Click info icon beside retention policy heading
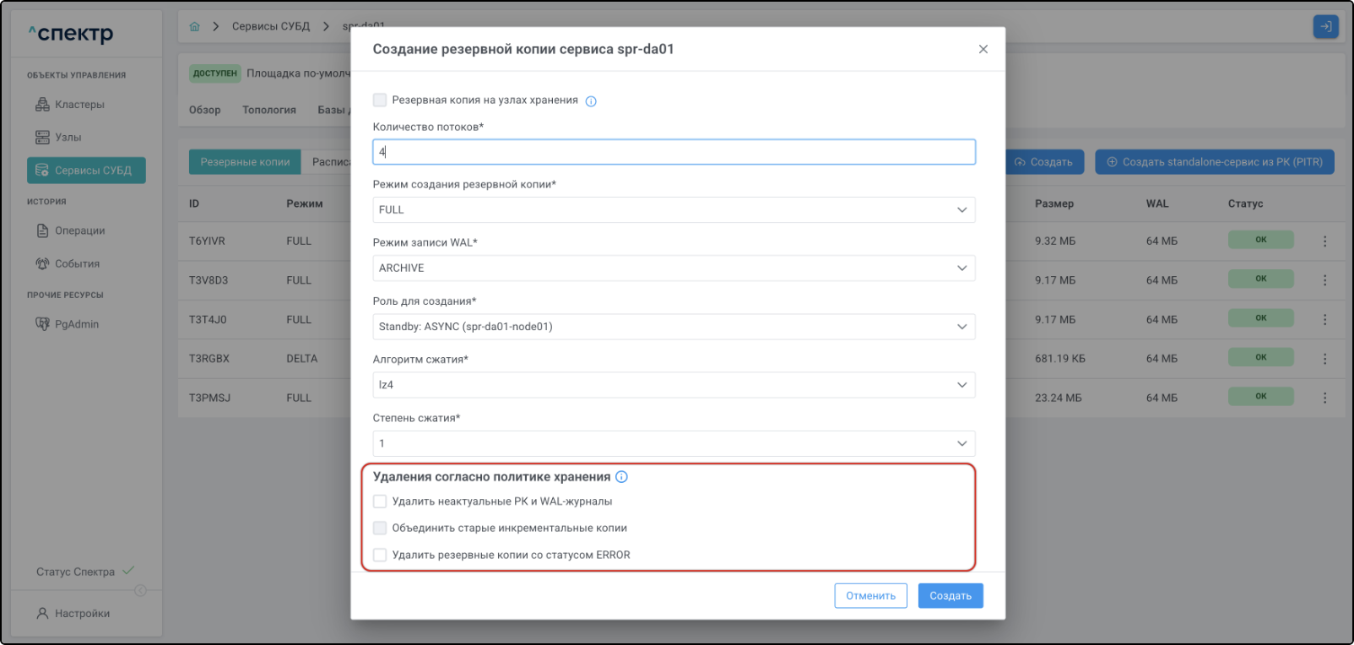 click(x=622, y=477)
